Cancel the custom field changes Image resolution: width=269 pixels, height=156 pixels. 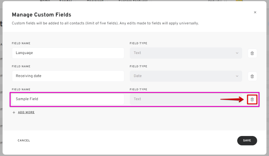point(24,141)
